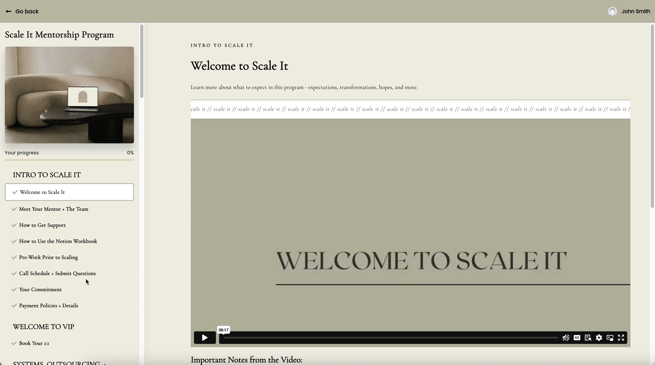Click the Go back arrow icon
Image resolution: width=655 pixels, height=365 pixels.
click(x=9, y=11)
